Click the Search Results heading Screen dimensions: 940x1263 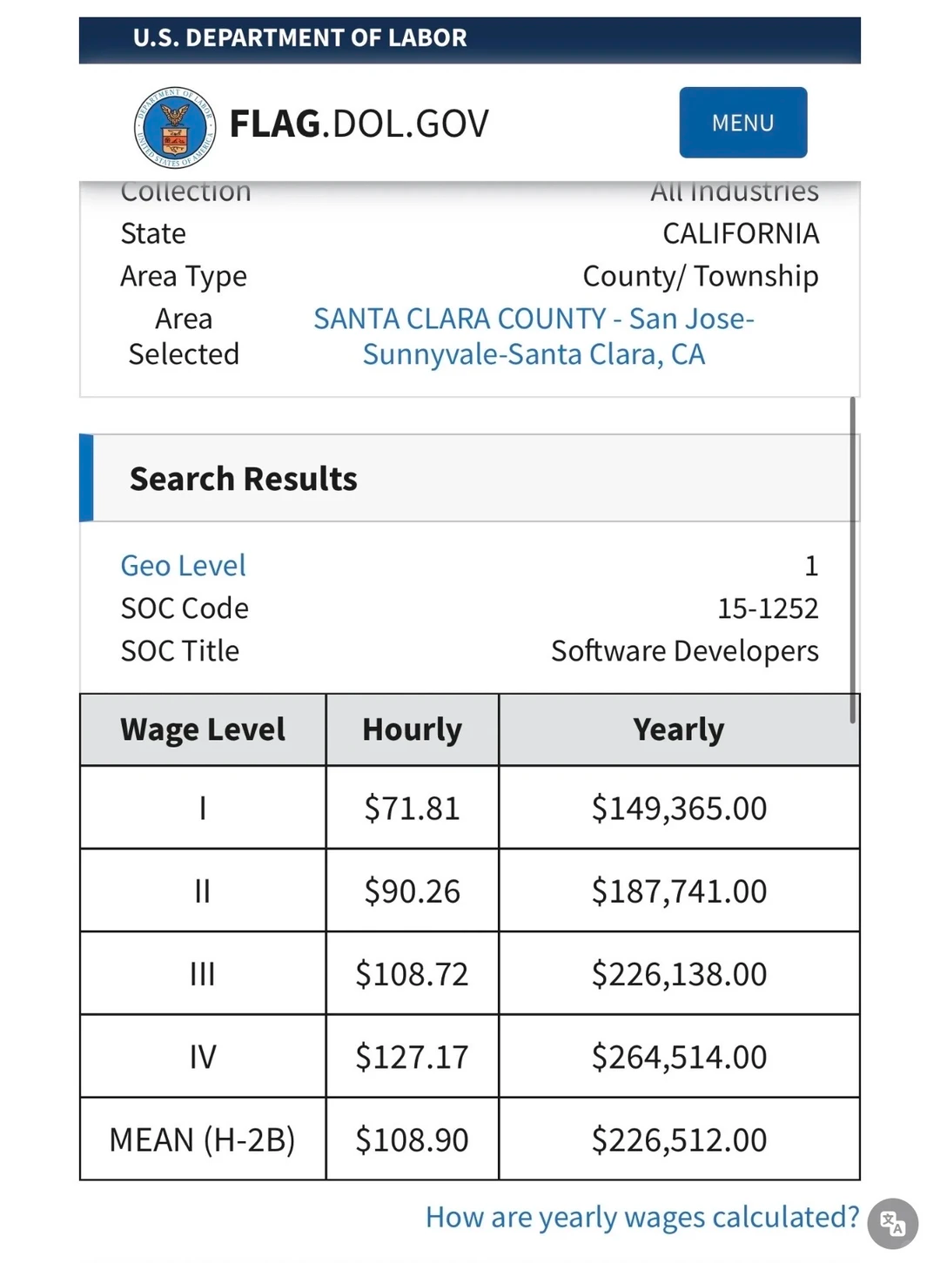pos(244,479)
